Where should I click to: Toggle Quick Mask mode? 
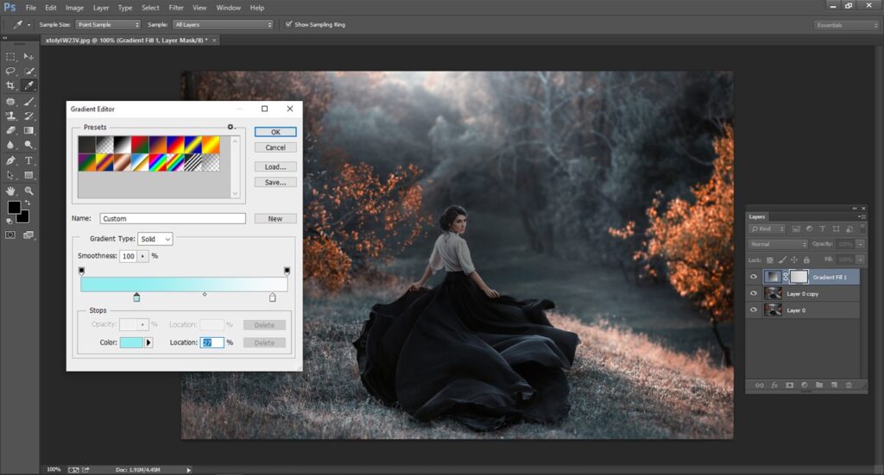[x=10, y=234]
